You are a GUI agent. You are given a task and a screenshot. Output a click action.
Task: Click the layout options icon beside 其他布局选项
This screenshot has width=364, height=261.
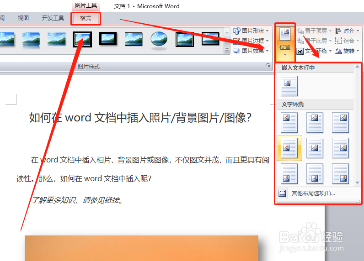[x=282, y=193]
